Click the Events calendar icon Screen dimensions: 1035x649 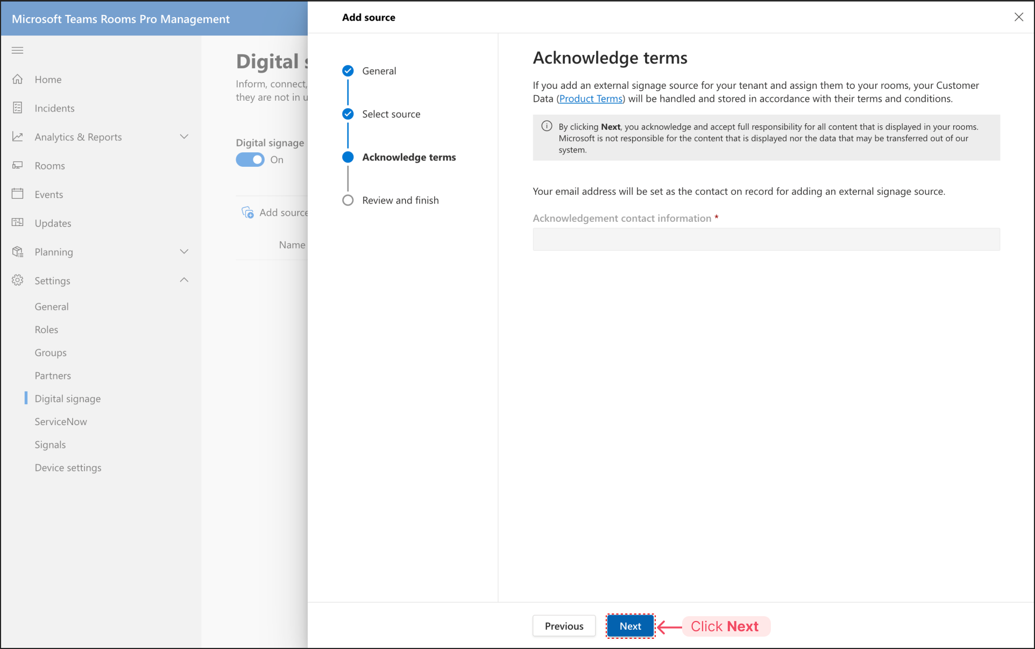(18, 194)
